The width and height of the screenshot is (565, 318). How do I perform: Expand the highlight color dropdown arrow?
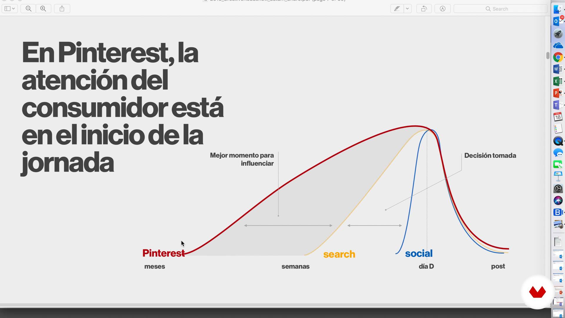tap(408, 9)
